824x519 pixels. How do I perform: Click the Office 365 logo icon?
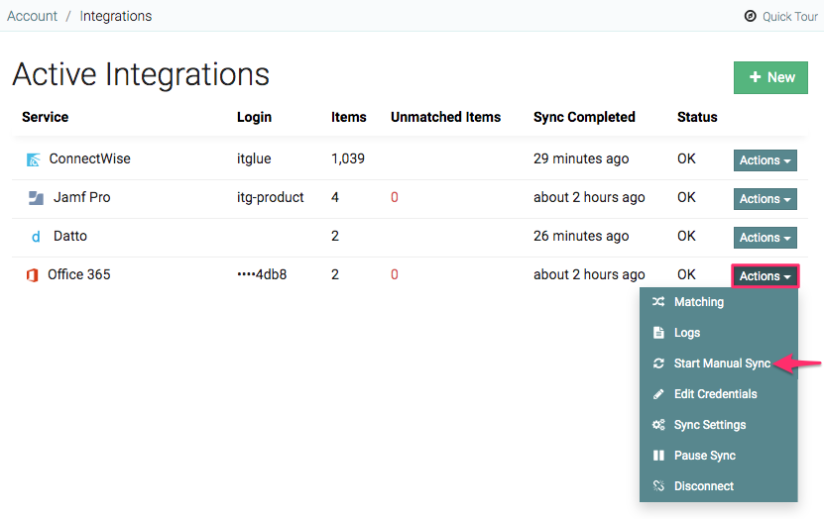click(x=33, y=275)
